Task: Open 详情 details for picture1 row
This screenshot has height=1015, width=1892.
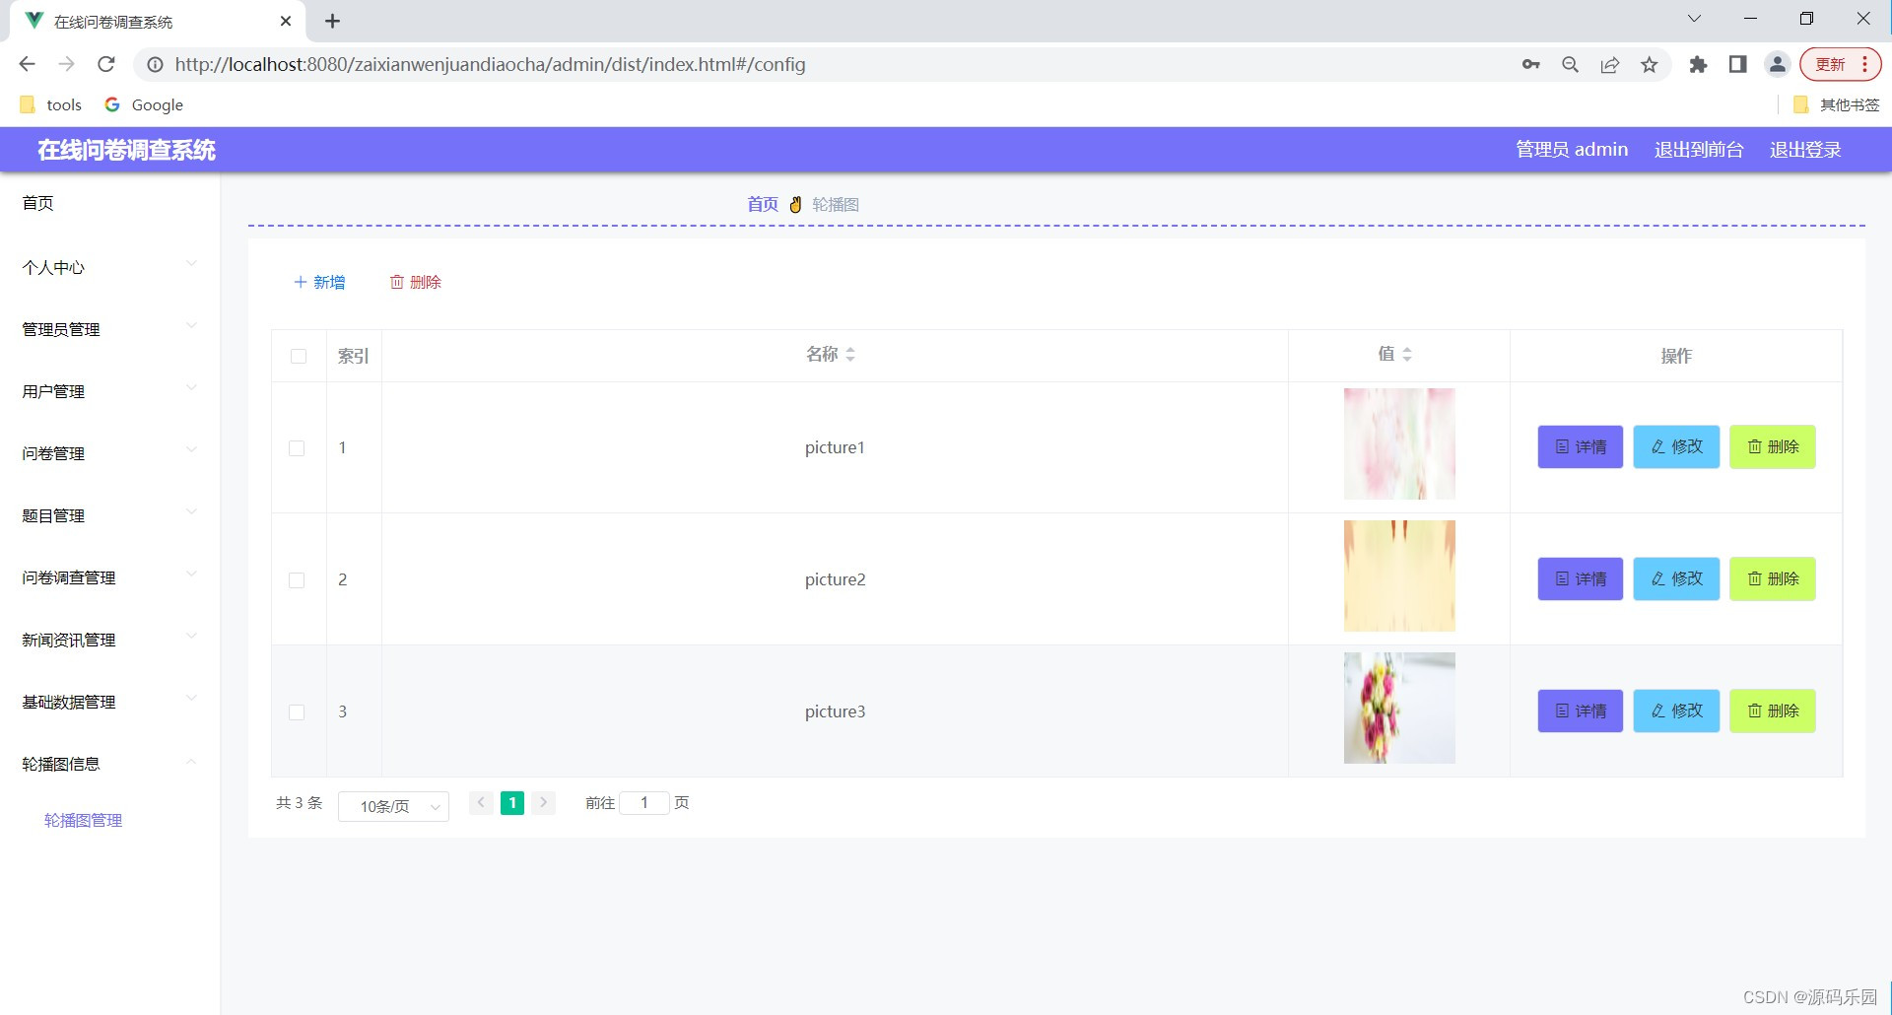Action: (x=1579, y=446)
